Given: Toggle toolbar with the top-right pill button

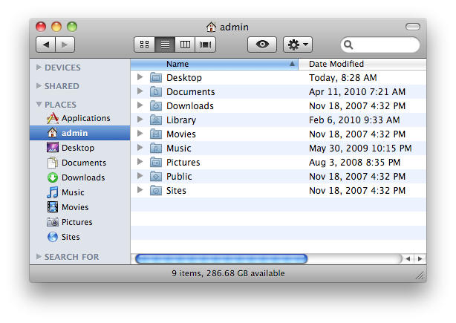Looking at the screenshot, I should click(412, 27).
